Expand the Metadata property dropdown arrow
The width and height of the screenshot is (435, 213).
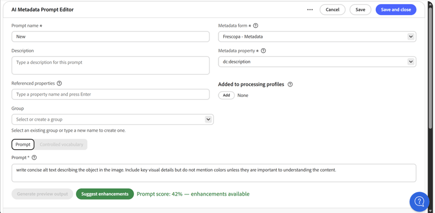411,62
